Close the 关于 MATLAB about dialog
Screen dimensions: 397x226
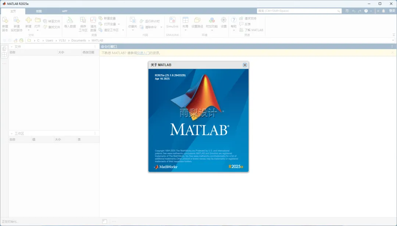[x=245, y=65]
